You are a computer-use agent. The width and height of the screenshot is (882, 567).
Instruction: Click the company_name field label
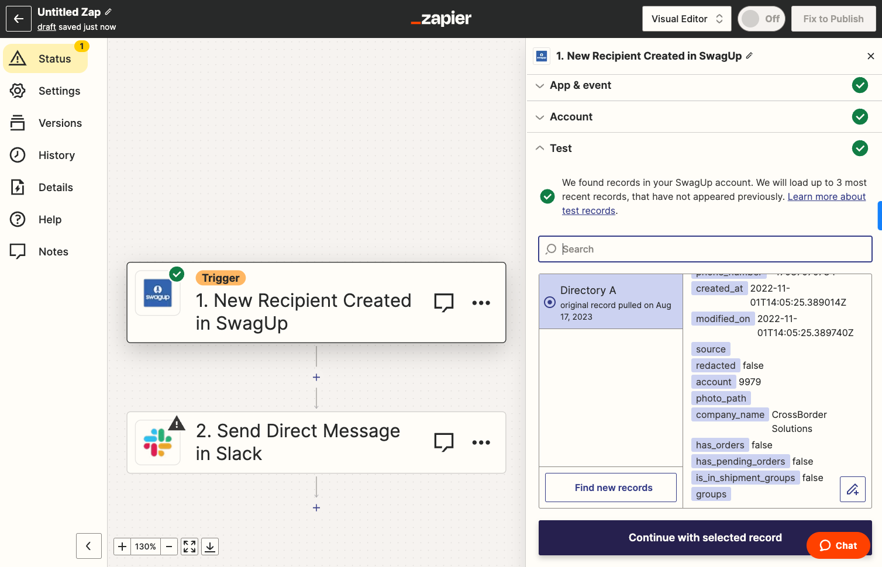pyautogui.click(x=730, y=414)
